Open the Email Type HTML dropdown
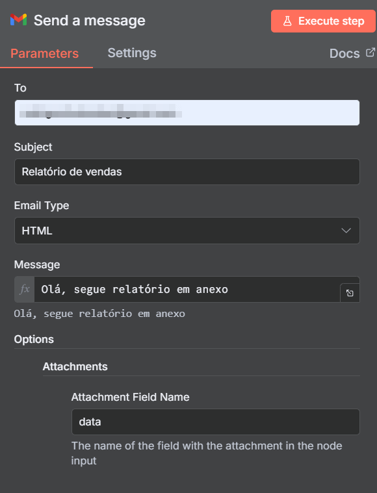The width and height of the screenshot is (377, 493). (187, 231)
